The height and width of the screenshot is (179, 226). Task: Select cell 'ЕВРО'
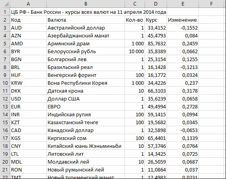pos(86,107)
